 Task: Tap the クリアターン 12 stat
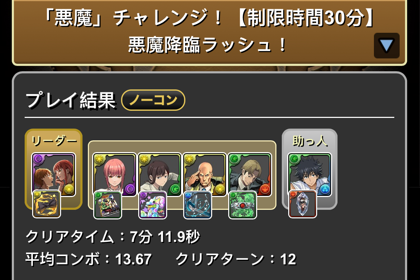coord(236,259)
